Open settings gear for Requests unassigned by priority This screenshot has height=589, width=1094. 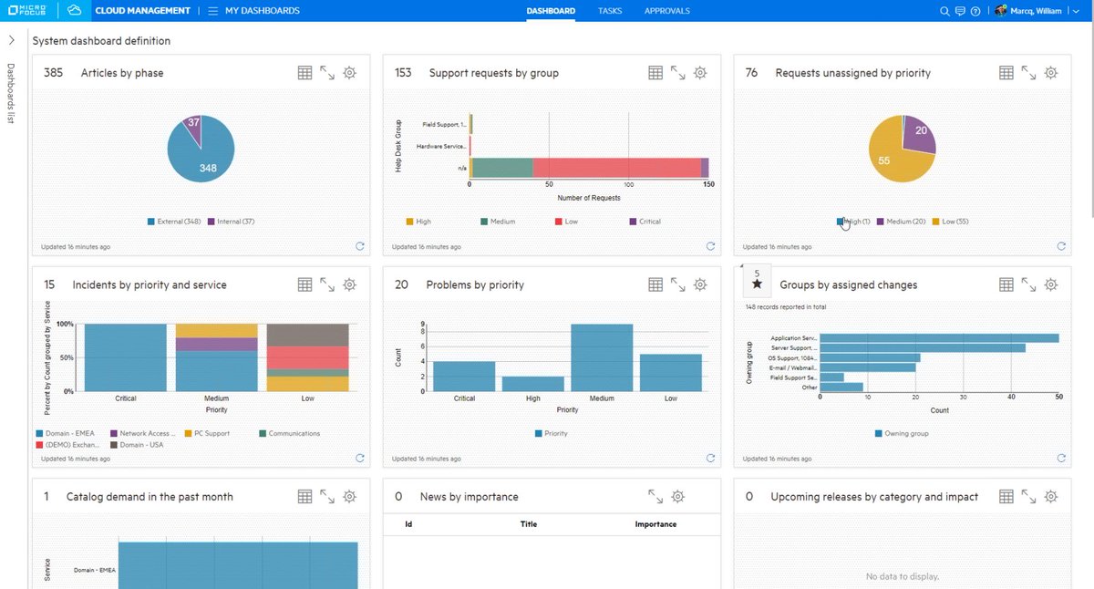[1051, 73]
